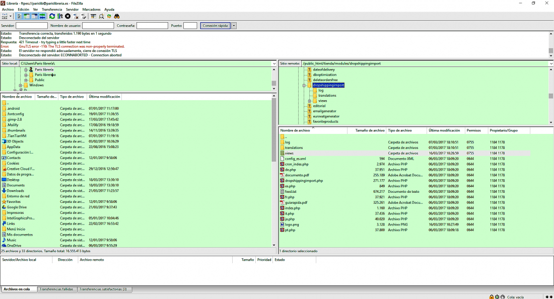
Task: Open the Servidor menu
Action: coord(72,10)
